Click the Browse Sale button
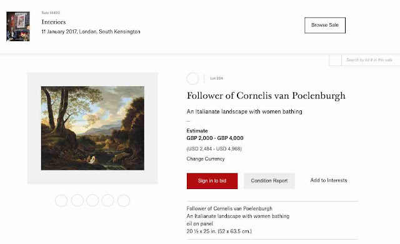This screenshot has width=400, height=244. (x=325, y=25)
